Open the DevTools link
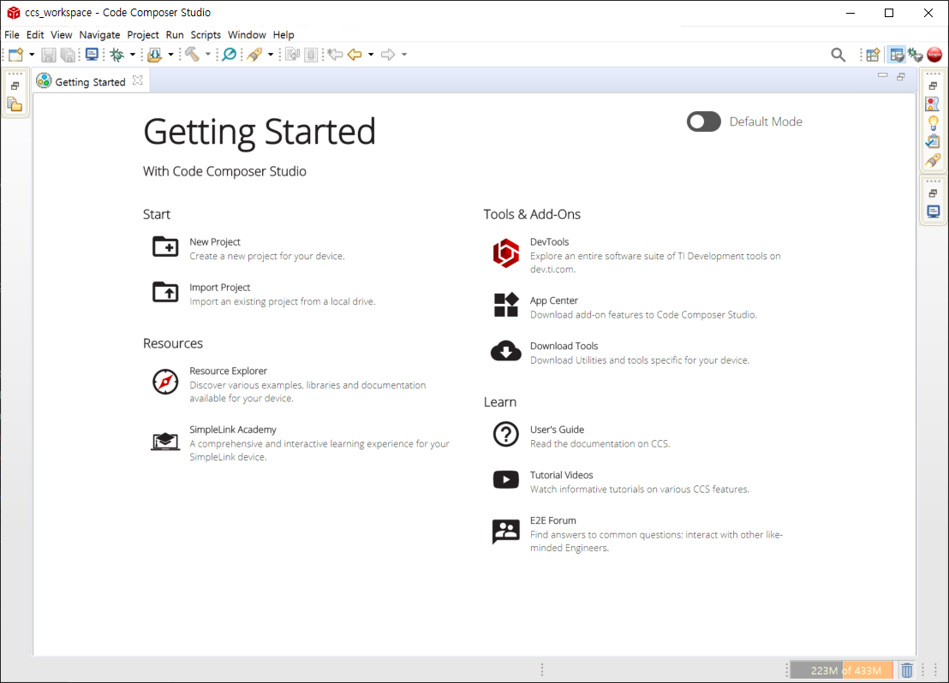Image resolution: width=949 pixels, height=683 pixels. click(x=550, y=242)
